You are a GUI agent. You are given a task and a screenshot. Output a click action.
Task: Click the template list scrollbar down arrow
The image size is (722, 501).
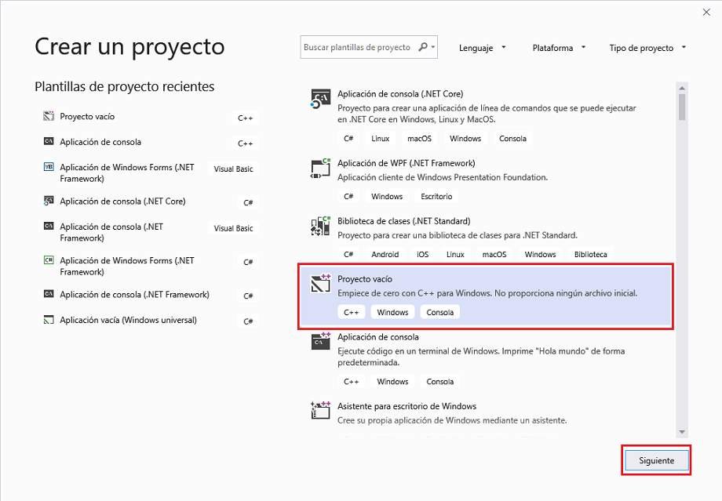tap(682, 431)
